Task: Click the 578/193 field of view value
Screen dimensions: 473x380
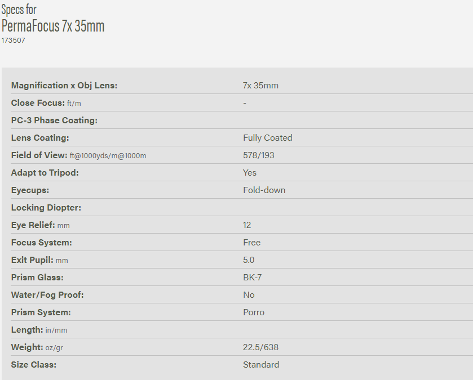Action: (259, 155)
